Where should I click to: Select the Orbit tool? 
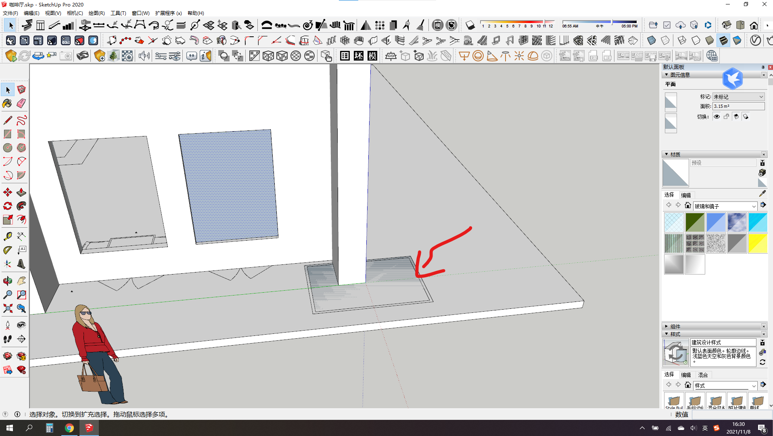pyautogui.click(x=8, y=281)
